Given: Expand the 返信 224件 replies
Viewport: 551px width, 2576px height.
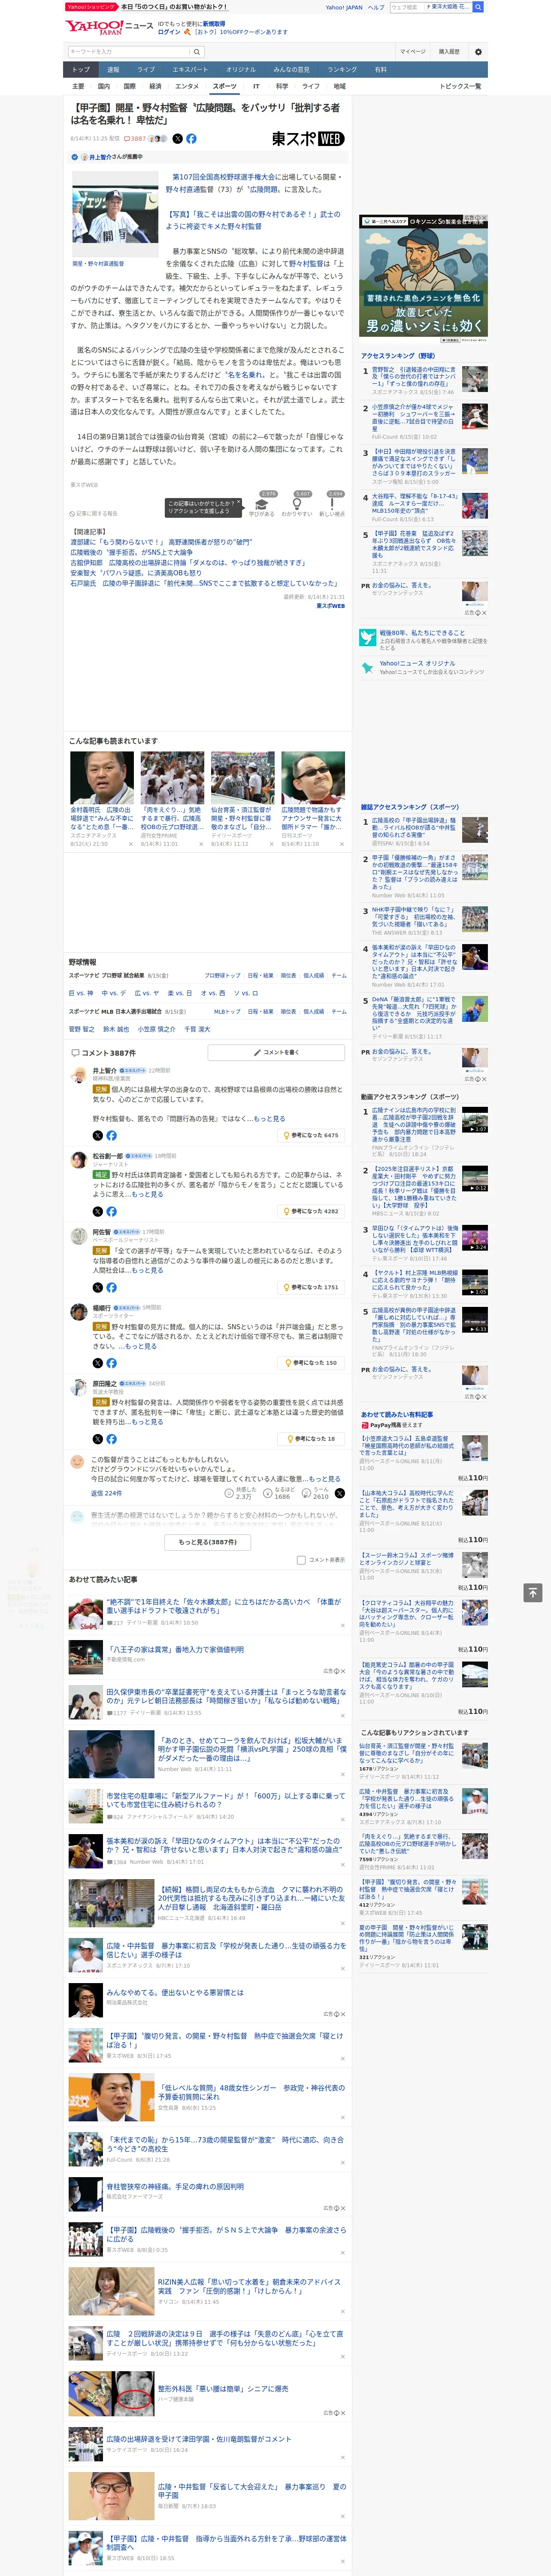Looking at the screenshot, I should pyautogui.click(x=106, y=1493).
